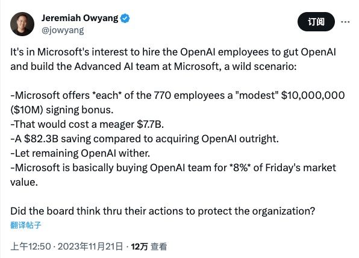This screenshot has height=258, width=359.
Task: Click the 2023年11月21日 post date
Action: tap(90, 247)
